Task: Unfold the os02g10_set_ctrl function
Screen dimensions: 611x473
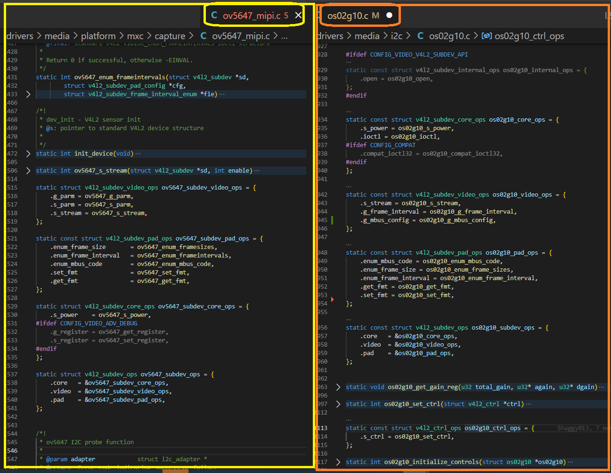Action: pos(338,404)
